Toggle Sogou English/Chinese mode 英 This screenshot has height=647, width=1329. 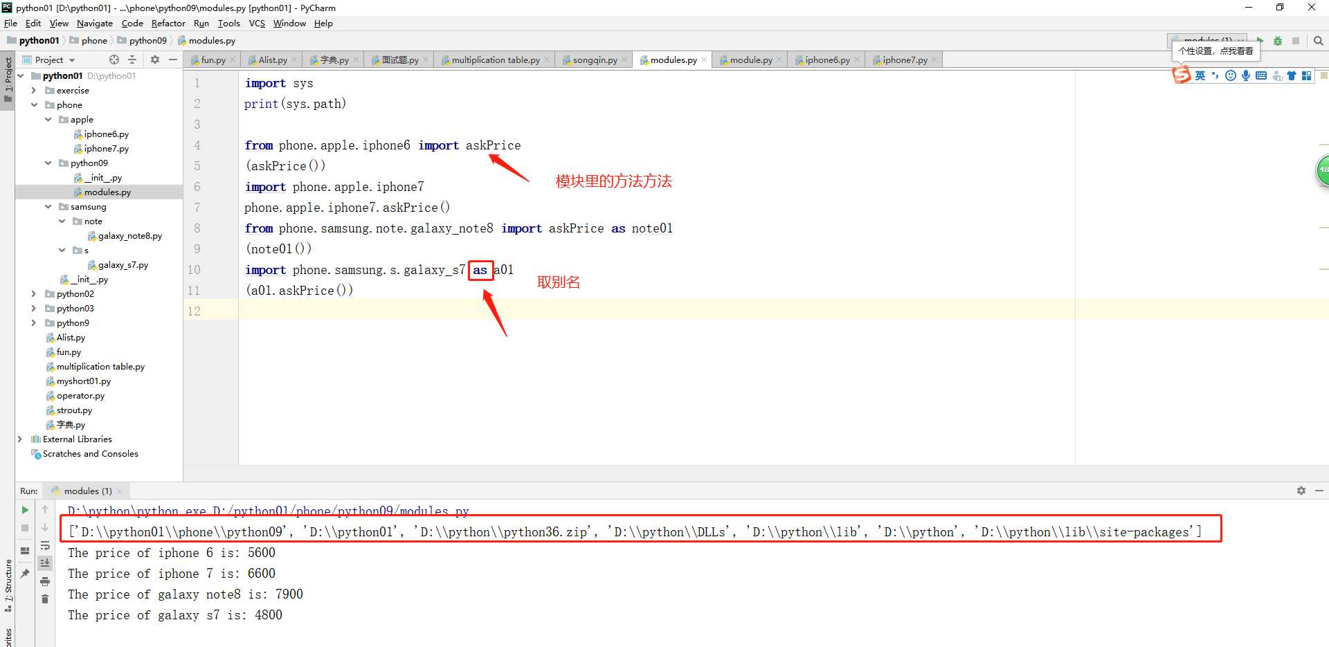pos(1200,75)
